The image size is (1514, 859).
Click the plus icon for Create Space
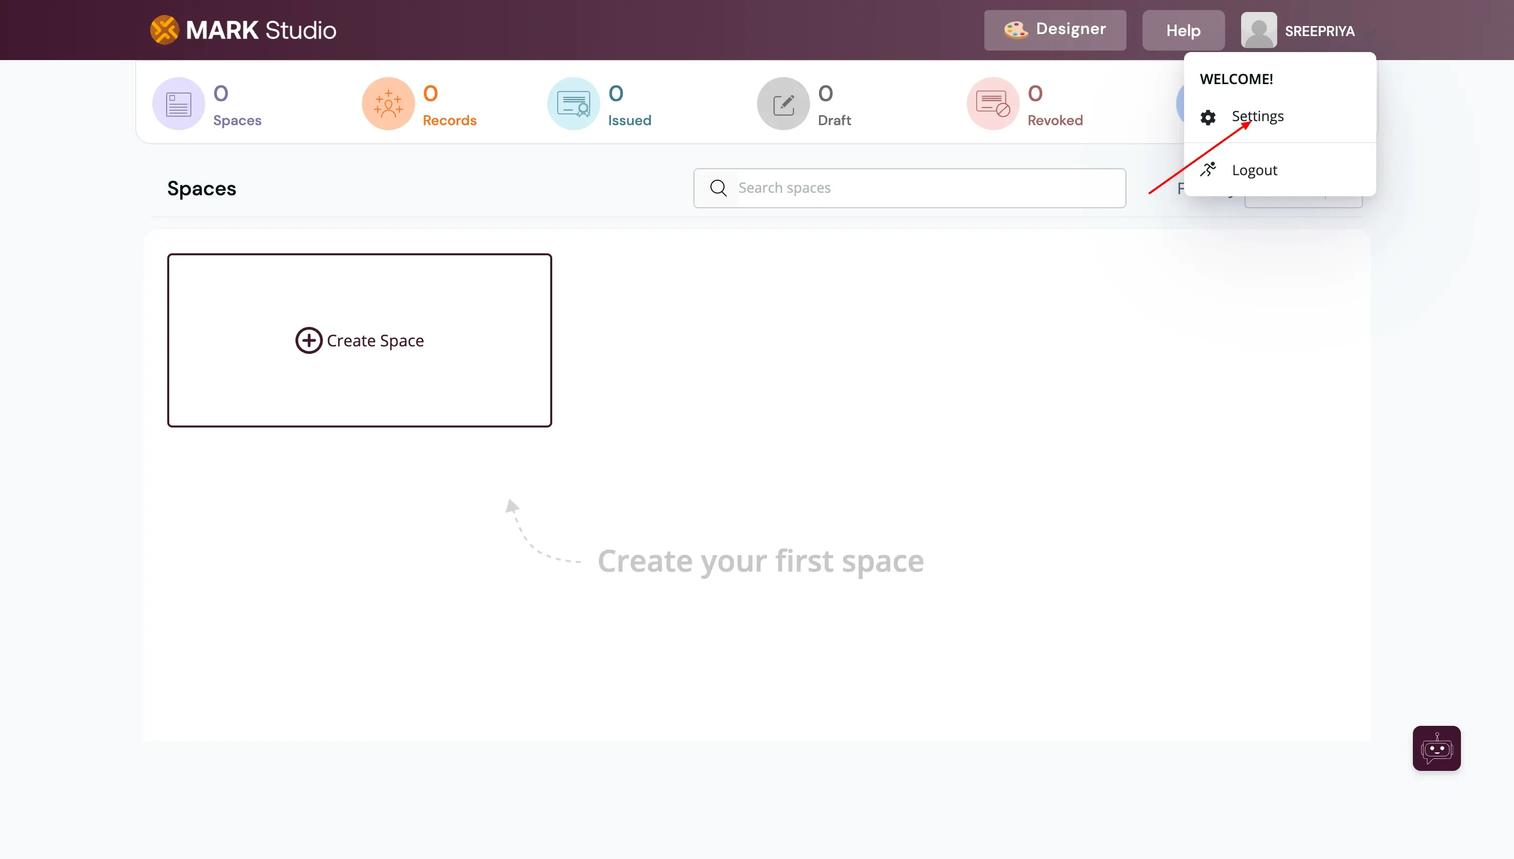click(308, 340)
